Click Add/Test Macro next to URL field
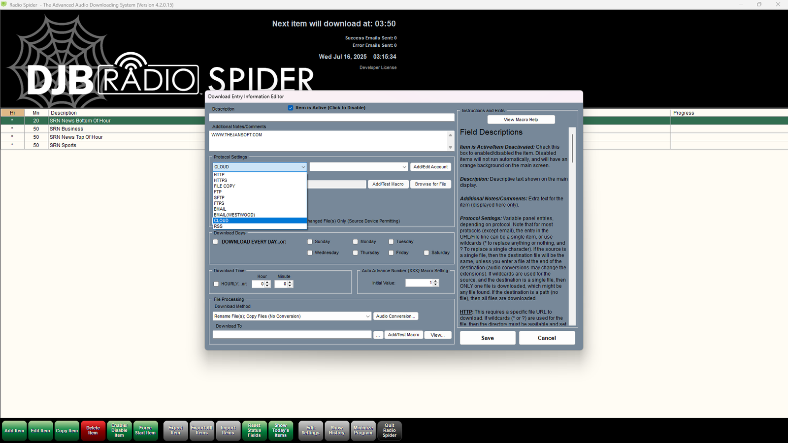The height and width of the screenshot is (443, 788). (x=388, y=184)
